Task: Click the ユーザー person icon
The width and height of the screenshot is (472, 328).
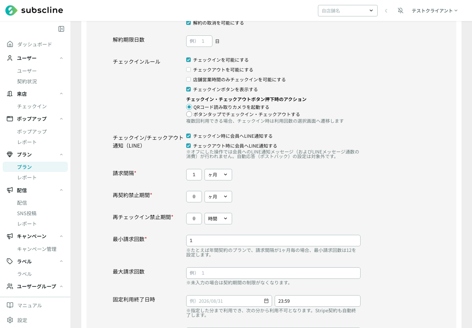Action: (10, 58)
